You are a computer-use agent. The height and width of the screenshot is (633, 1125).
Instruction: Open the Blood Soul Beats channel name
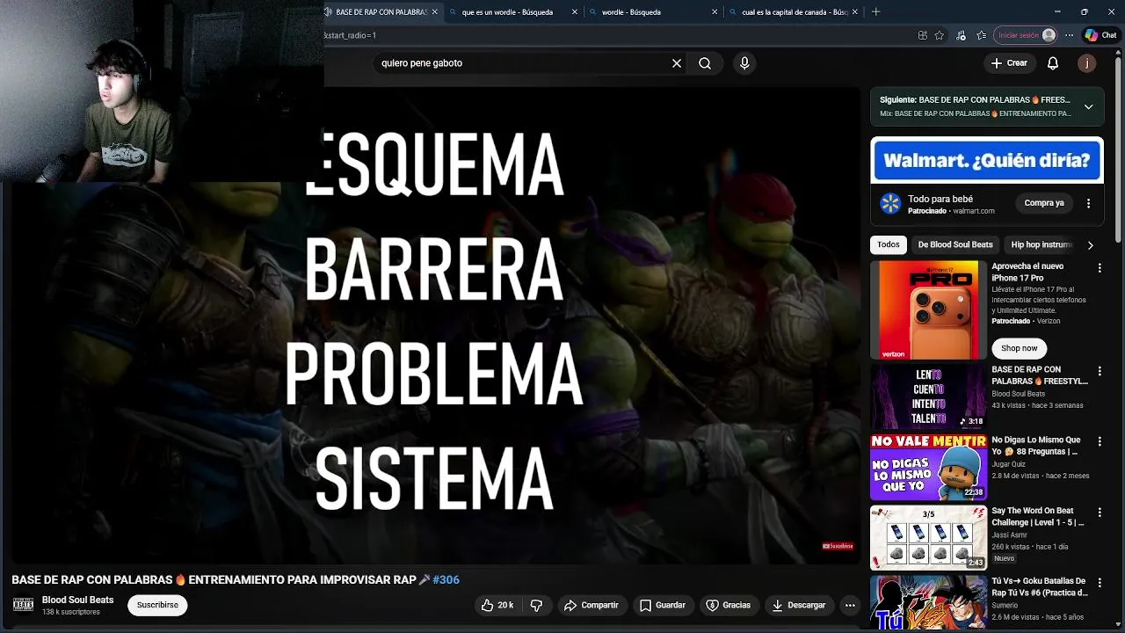coord(78,600)
